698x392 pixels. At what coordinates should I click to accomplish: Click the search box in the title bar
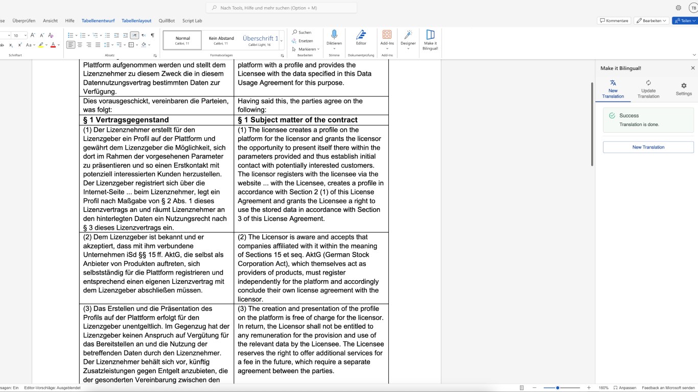pos(282,8)
